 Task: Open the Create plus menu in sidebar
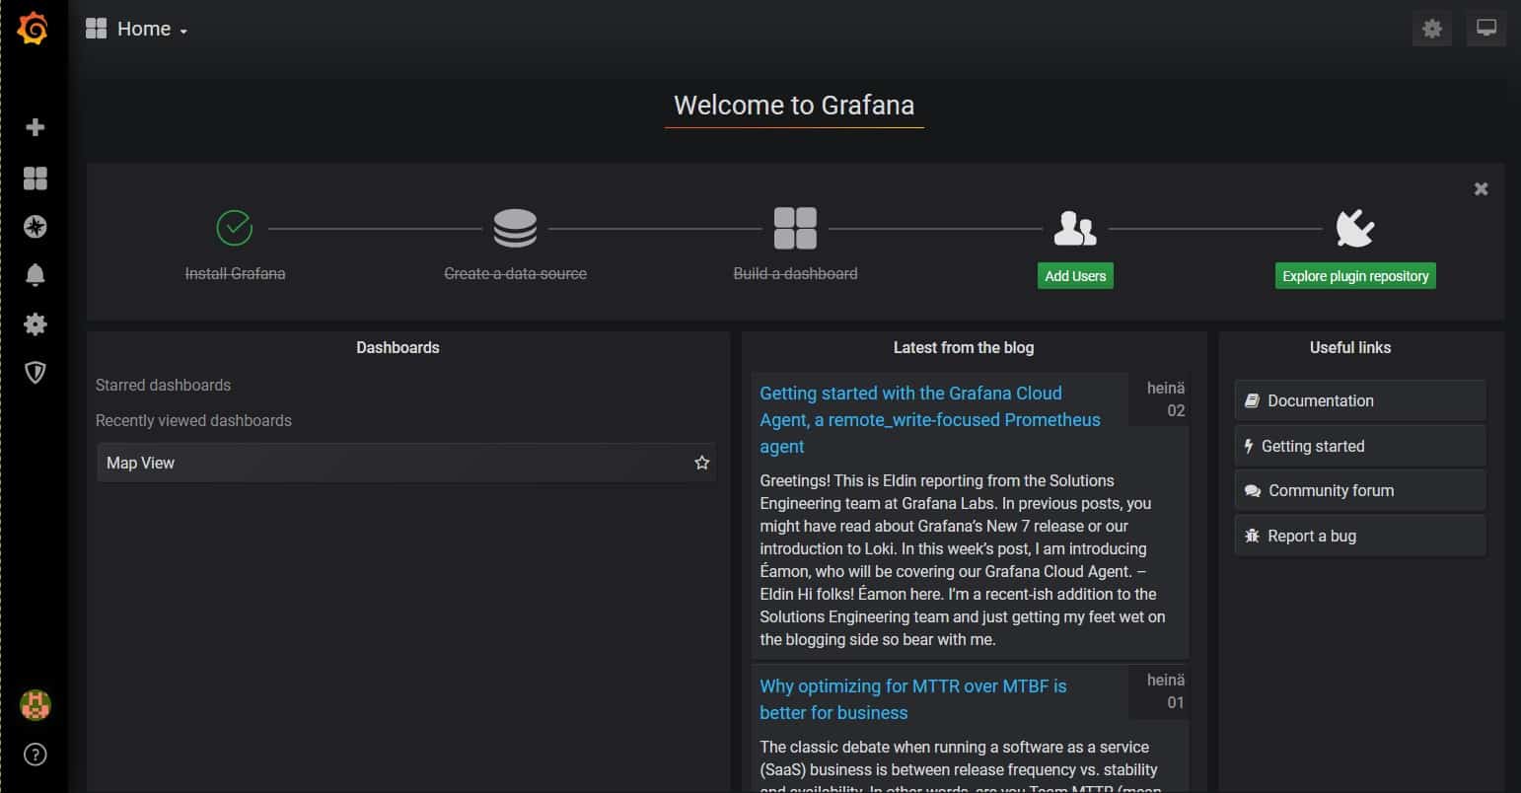point(36,127)
